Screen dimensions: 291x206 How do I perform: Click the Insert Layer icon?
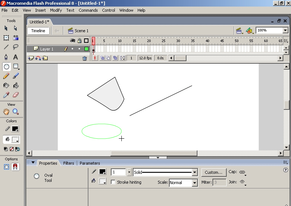click(x=31, y=58)
